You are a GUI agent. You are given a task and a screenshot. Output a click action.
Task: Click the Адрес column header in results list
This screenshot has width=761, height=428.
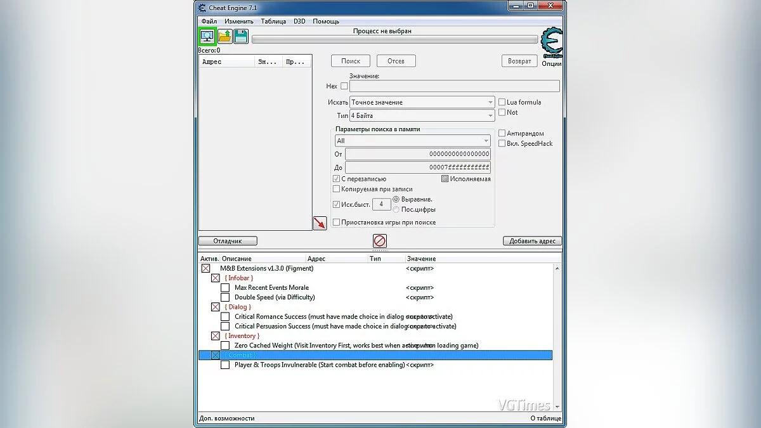pyautogui.click(x=227, y=62)
